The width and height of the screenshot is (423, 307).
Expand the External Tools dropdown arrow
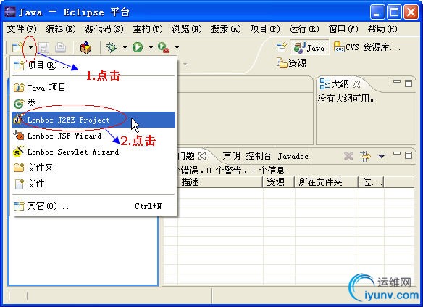[177, 48]
